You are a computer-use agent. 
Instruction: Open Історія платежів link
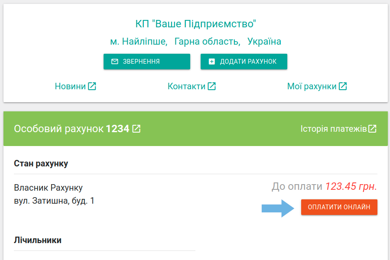point(333,129)
